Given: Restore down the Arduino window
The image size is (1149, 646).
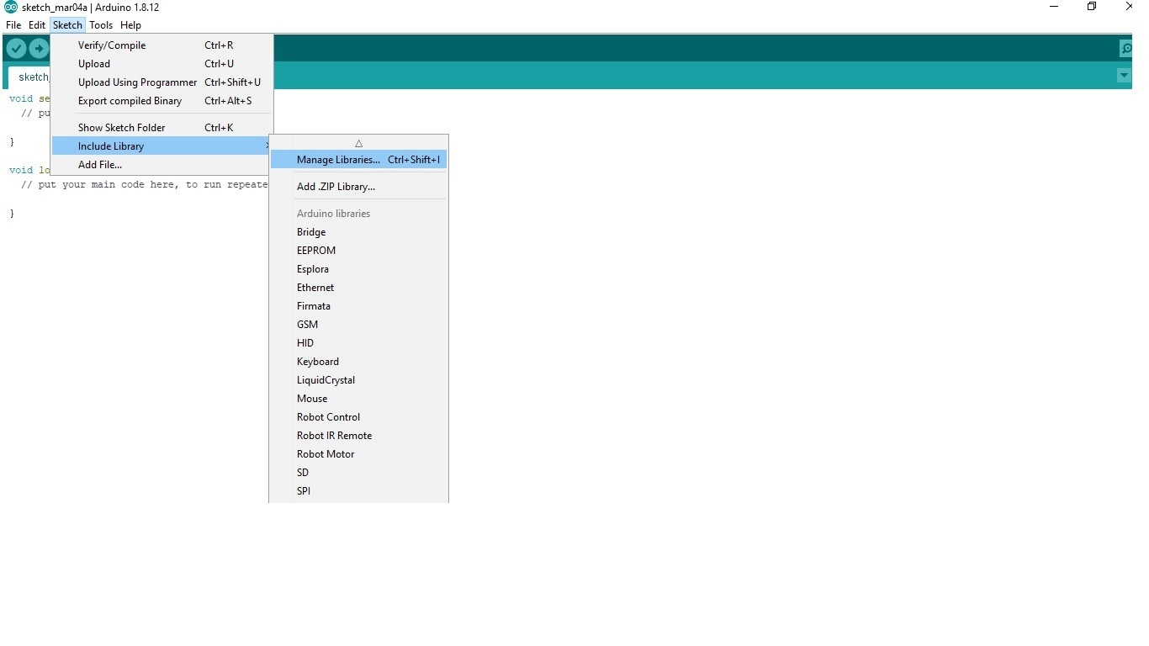Looking at the screenshot, I should pos(1092,7).
